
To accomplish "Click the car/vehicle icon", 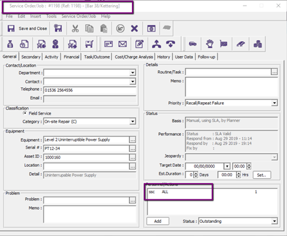I will pos(193,44).
